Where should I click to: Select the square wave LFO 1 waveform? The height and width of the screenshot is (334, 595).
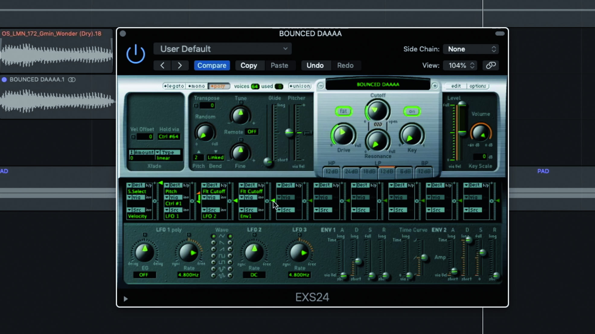214,256
